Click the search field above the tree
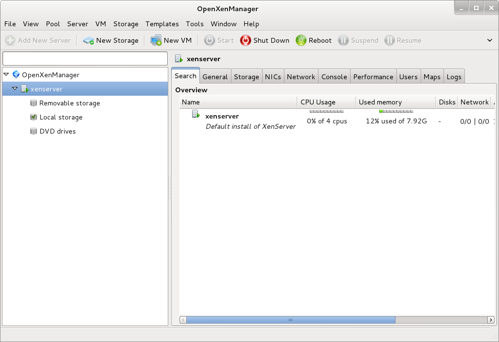This screenshot has width=499, height=342. click(x=85, y=58)
